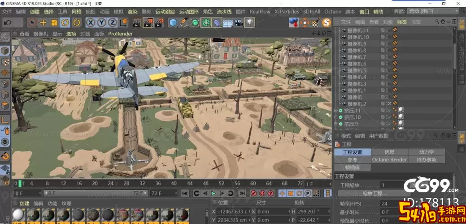Select the Move tool
The height and width of the screenshot is (224, 466).
pos(44,22)
